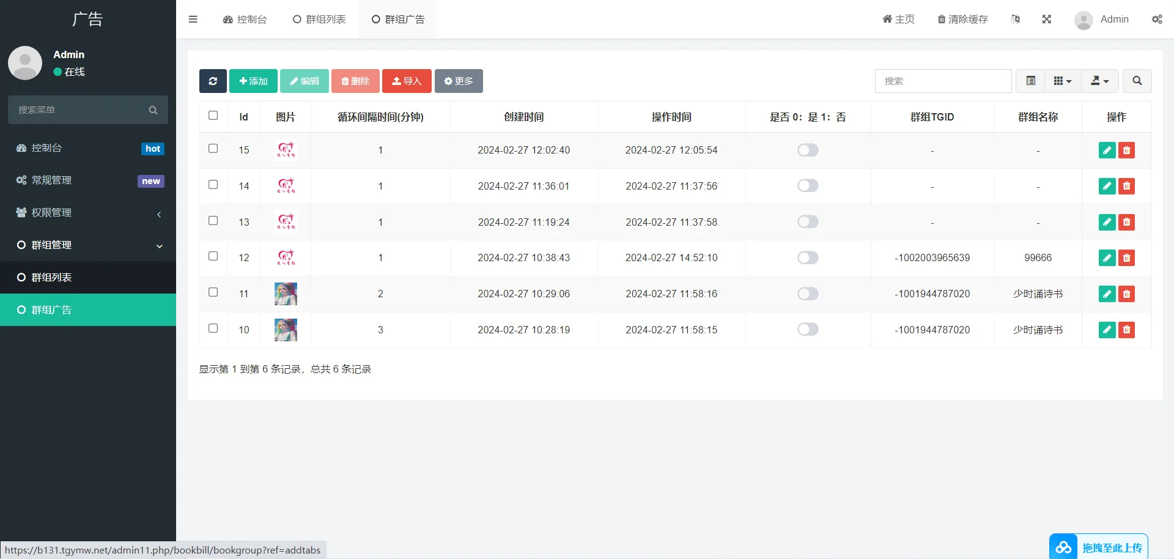Click the 添加 button to add record
This screenshot has height=559, width=1174.
tap(253, 81)
